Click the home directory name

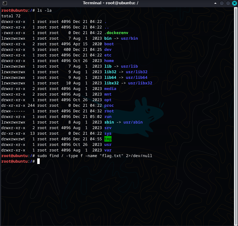tap(109, 61)
